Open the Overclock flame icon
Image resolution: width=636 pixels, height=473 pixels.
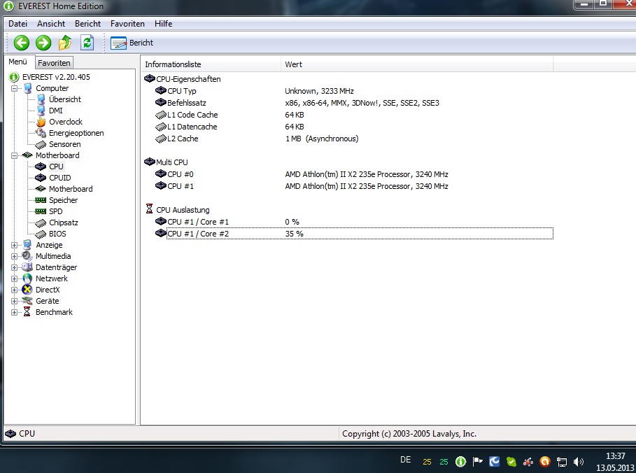(41, 122)
